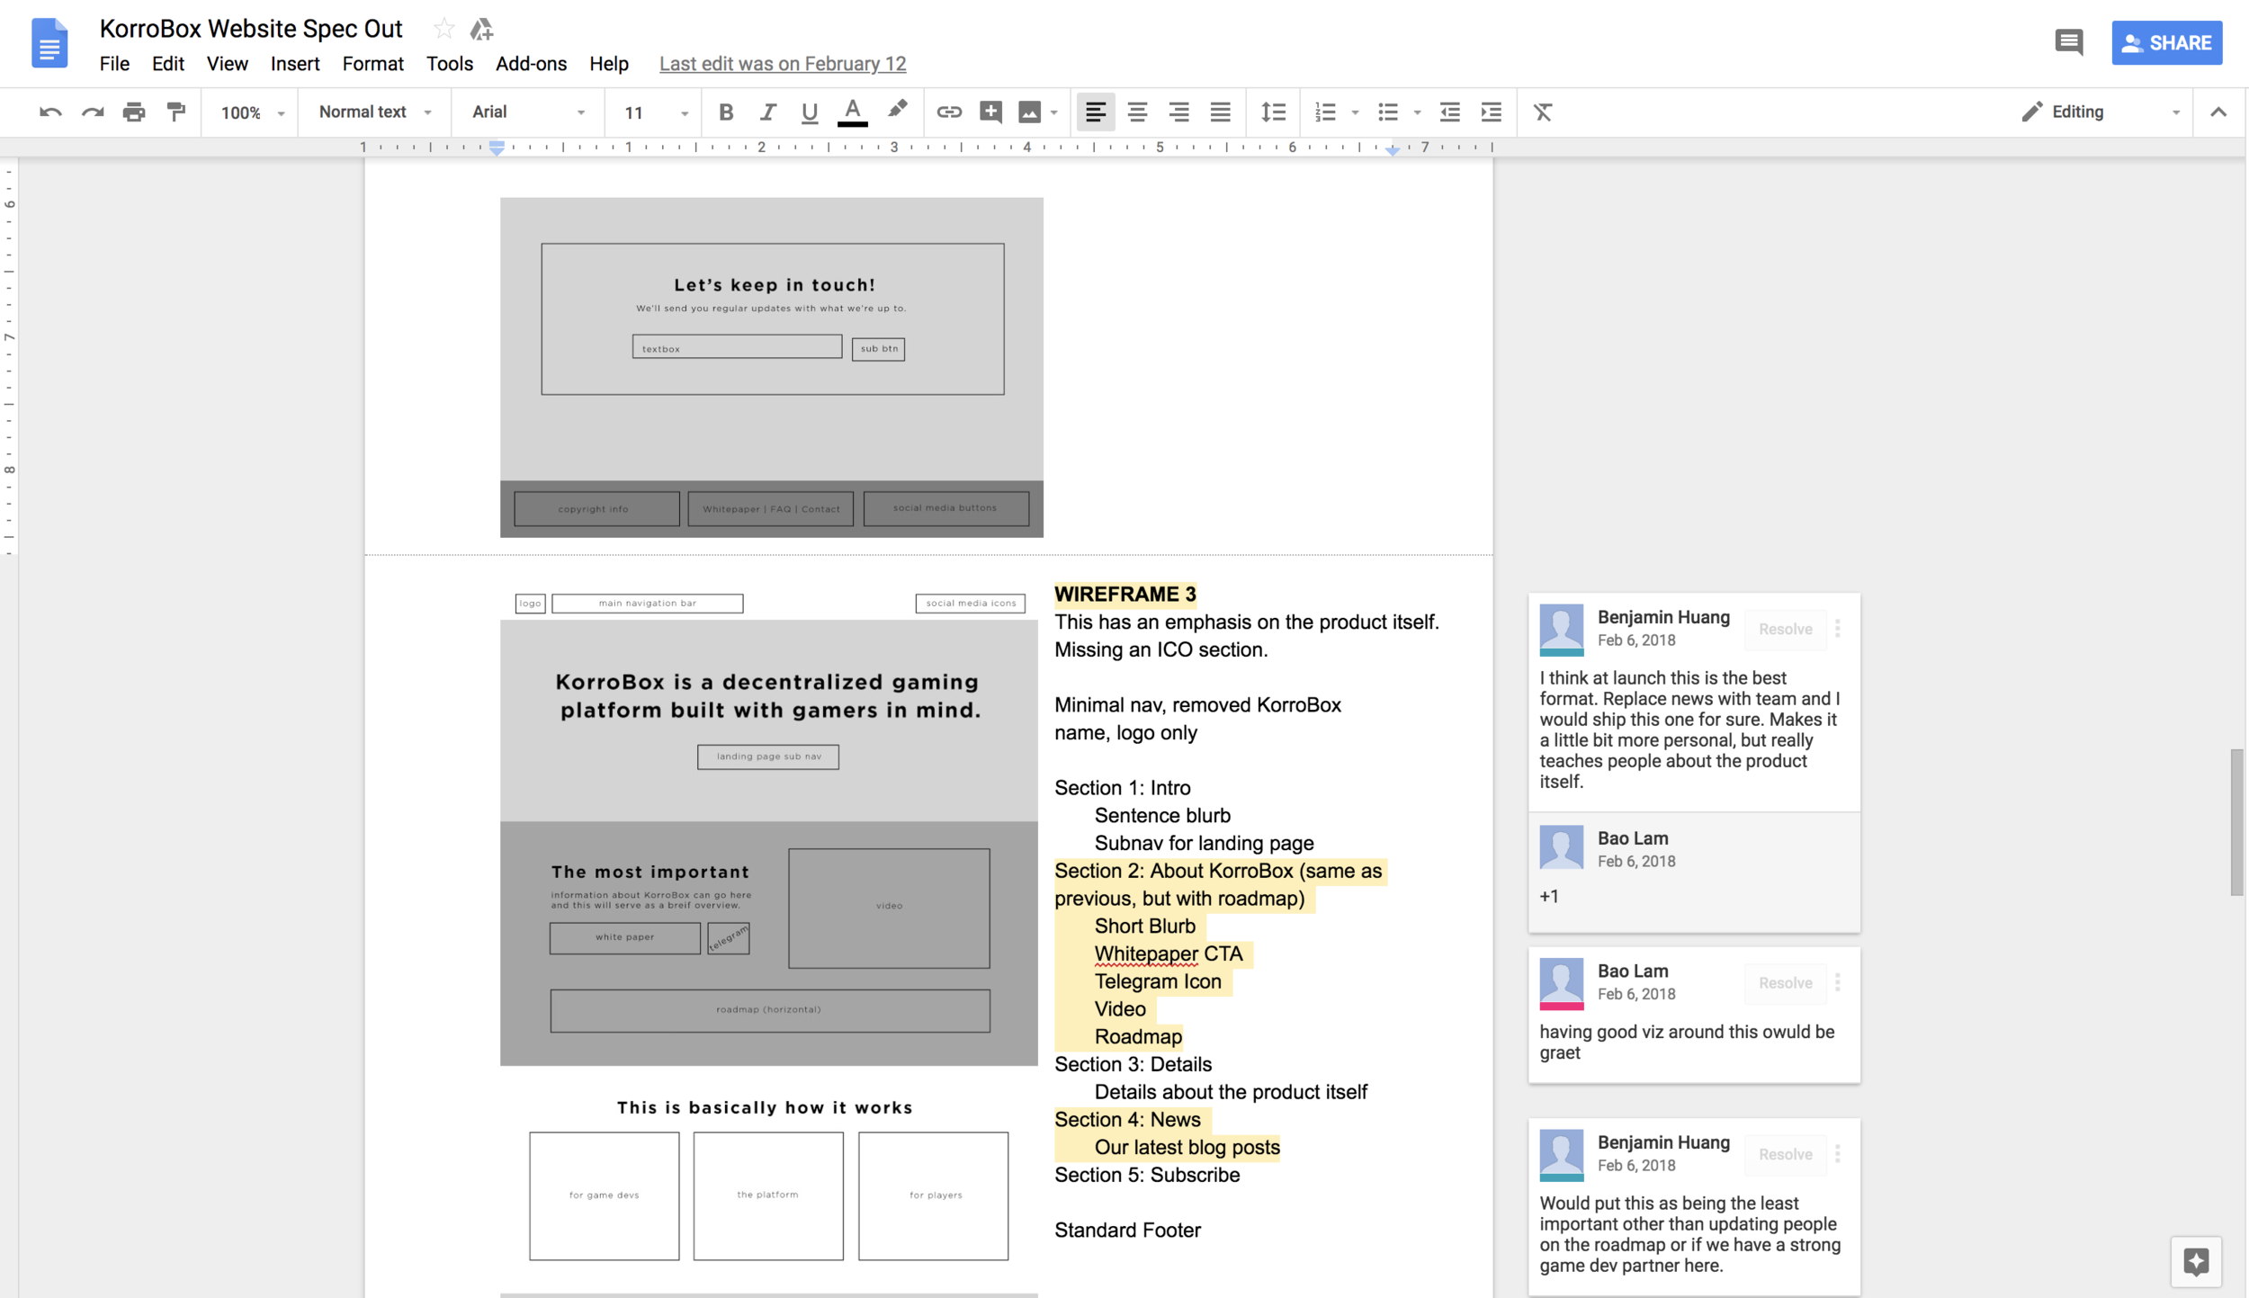The image size is (2249, 1298).
Task: Resolve Bao Lam's viz comment
Action: click(1785, 982)
